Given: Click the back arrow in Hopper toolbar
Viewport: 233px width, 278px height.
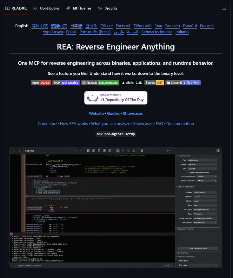Looking at the screenshot, I should [15, 151].
